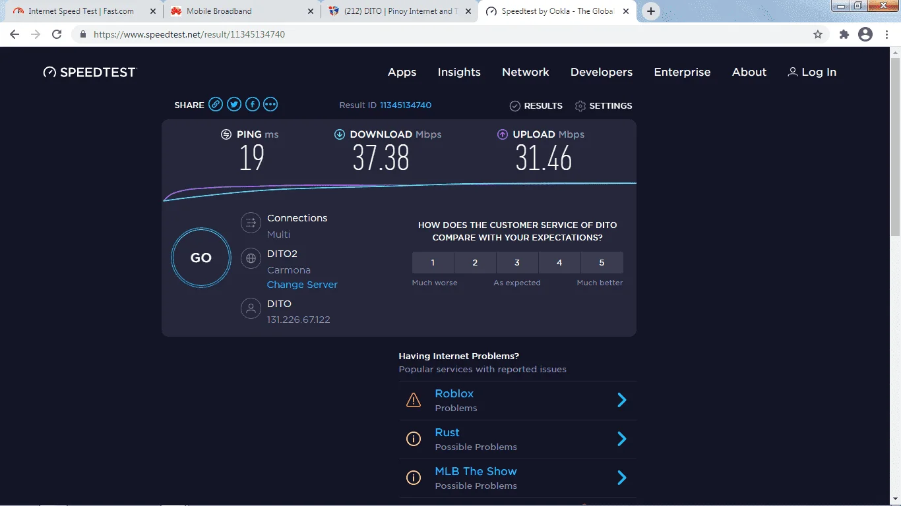Click the Rust info icon
Image resolution: width=901 pixels, height=506 pixels.
click(x=414, y=439)
